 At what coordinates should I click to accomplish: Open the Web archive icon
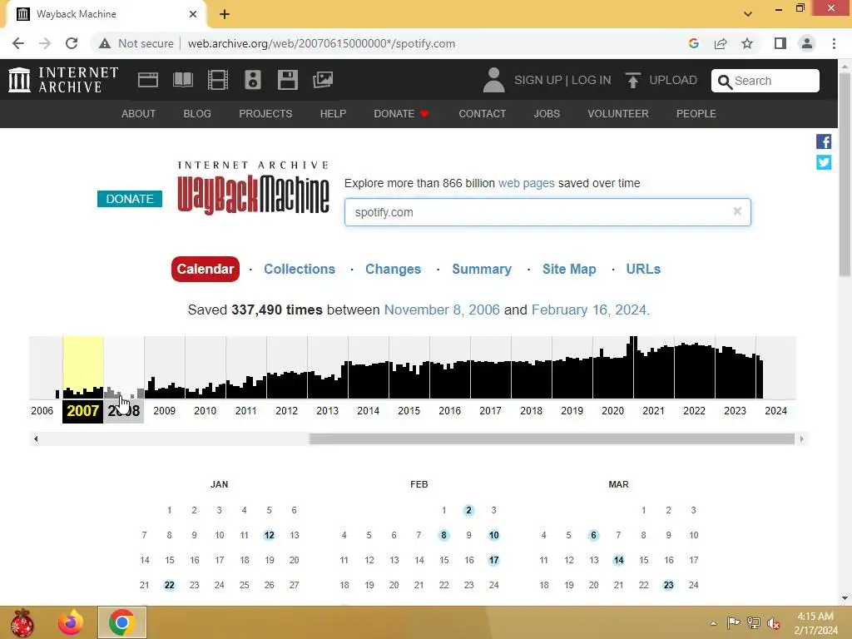pyautogui.click(x=148, y=80)
